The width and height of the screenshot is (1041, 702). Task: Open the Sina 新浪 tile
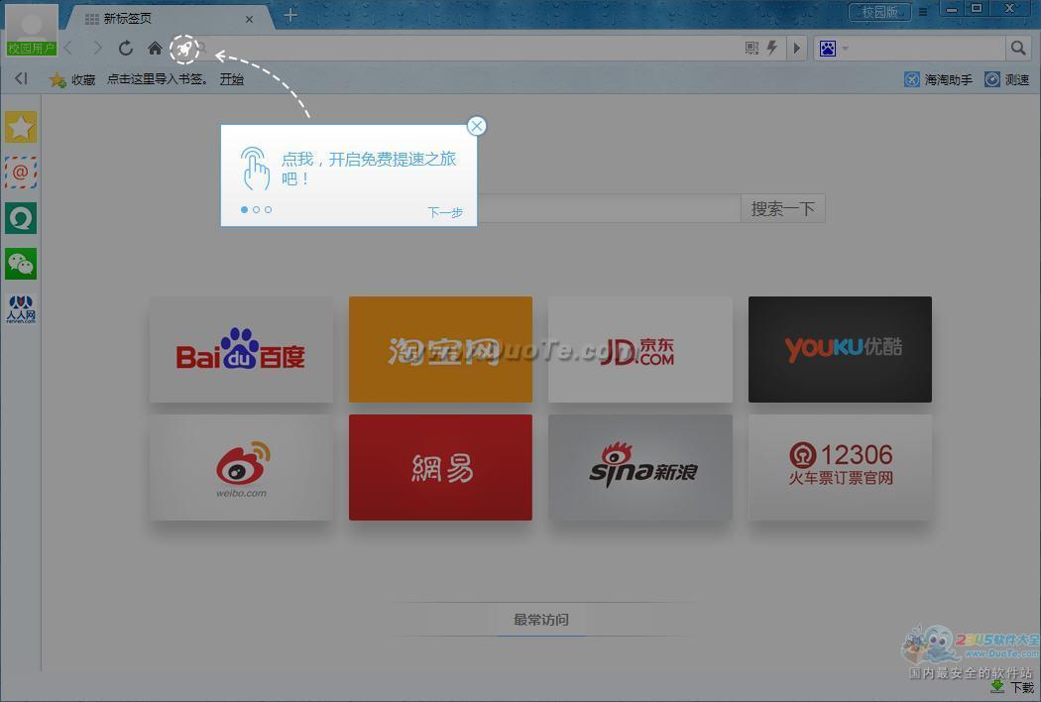(640, 468)
